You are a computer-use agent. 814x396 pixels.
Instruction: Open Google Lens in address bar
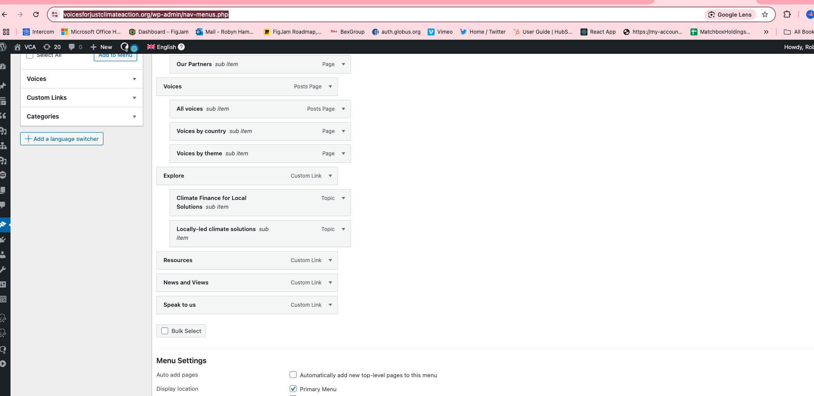[730, 14]
